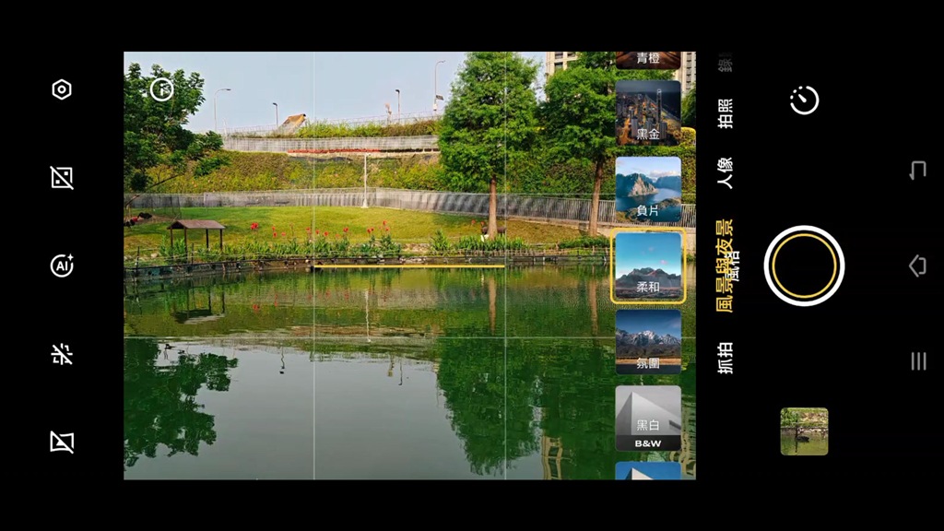Apply the 黑白 B&W filter thumbnail

648,419
